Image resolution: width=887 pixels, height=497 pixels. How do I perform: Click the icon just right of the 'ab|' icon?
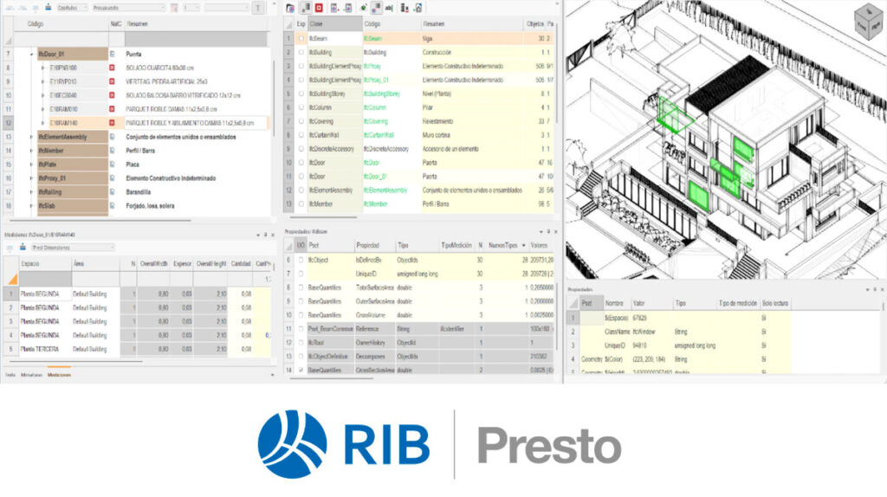coord(404,8)
